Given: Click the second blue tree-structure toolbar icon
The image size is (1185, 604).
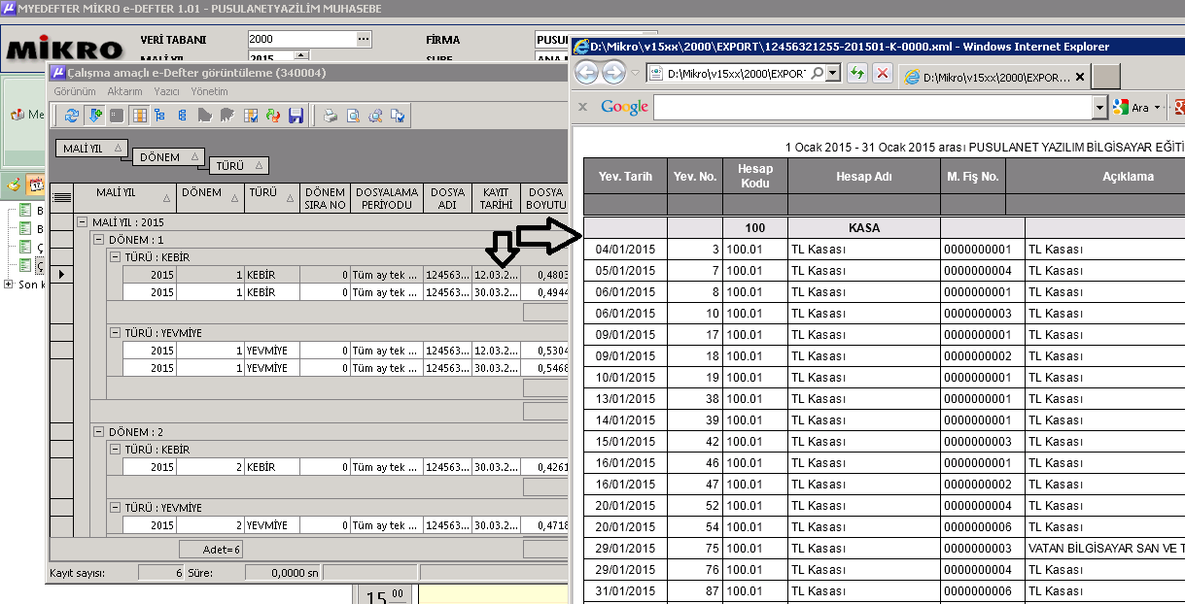Looking at the screenshot, I should [182, 116].
